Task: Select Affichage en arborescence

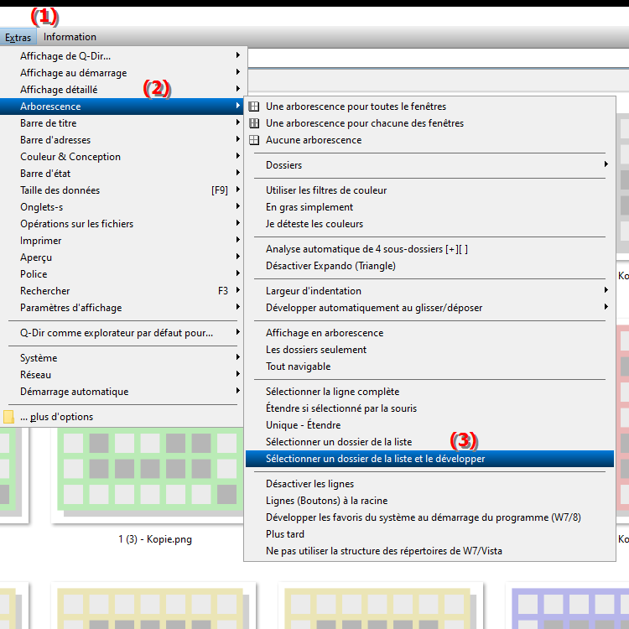Action: tap(429, 333)
